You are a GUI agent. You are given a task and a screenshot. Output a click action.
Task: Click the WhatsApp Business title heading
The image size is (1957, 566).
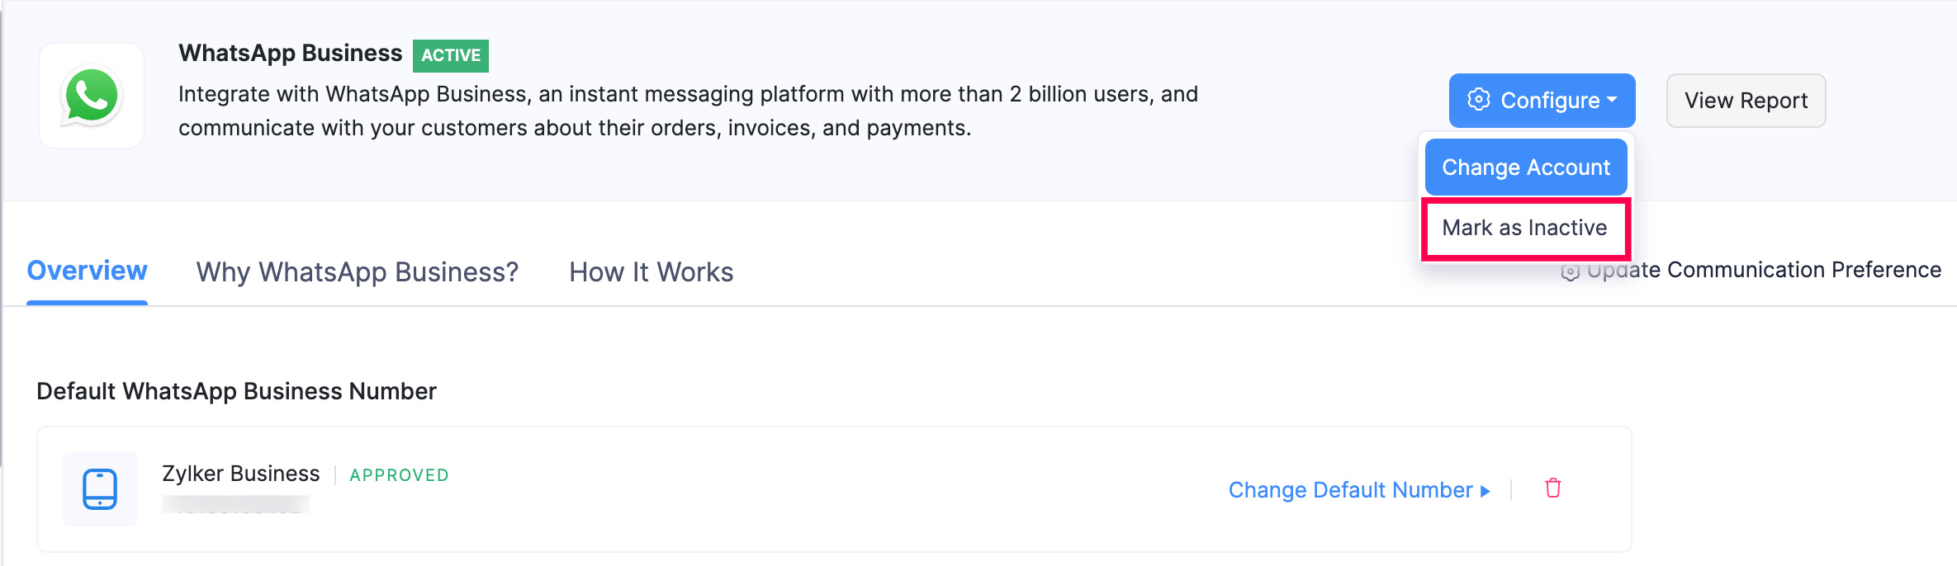click(x=290, y=54)
